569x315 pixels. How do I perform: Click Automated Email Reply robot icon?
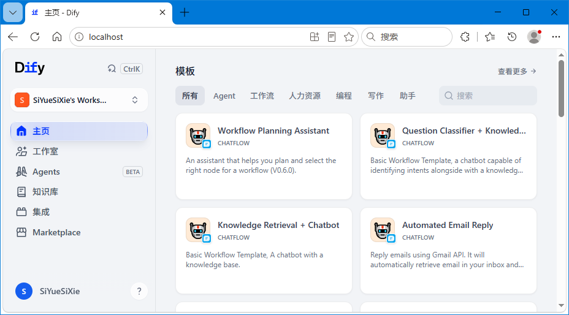[x=383, y=230]
